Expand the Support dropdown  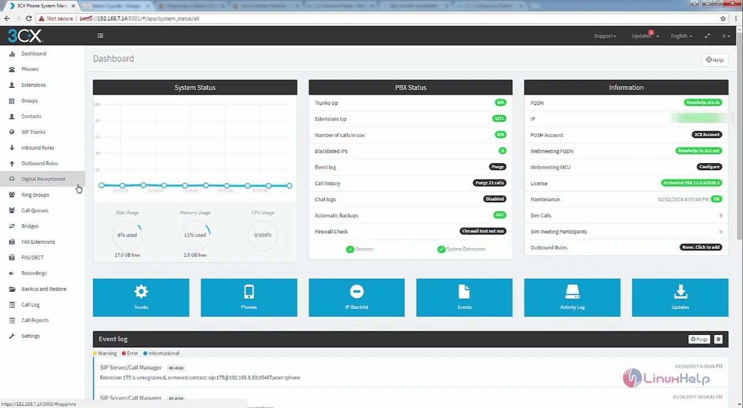coord(605,36)
